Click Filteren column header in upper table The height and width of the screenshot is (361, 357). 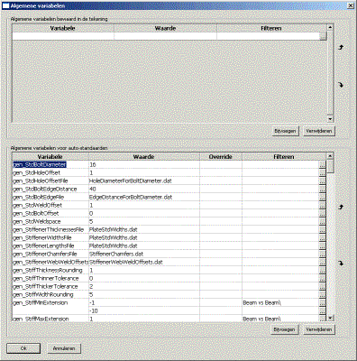pos(271,28)
